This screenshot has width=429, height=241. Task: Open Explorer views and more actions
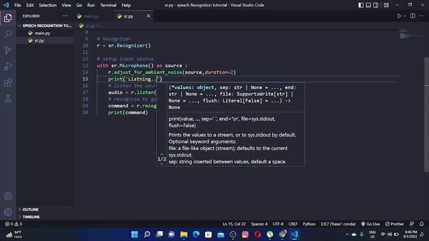click(65, 16)
